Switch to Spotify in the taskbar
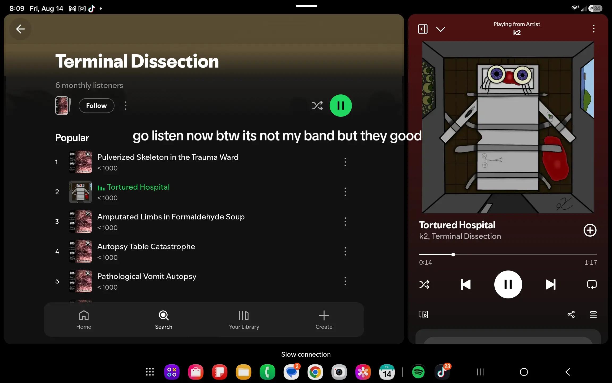612x383 pixels. coord(418,372)
